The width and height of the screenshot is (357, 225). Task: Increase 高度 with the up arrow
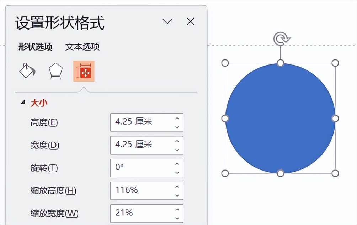click(177, 118)
